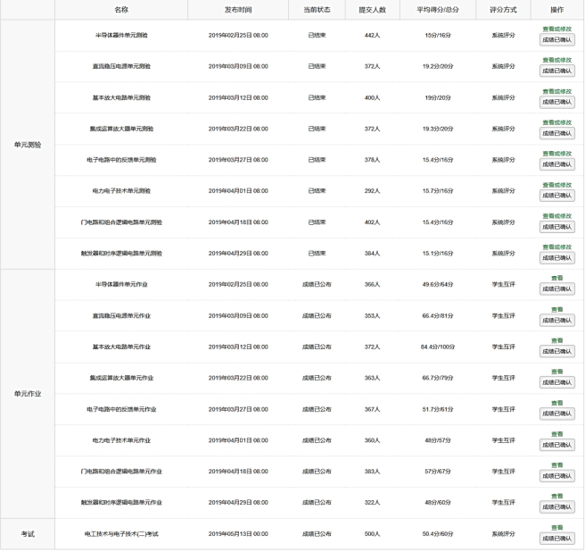Click 成绩已确认 for 门电路和组合逻辑电路单元作业

coord(556,475)
